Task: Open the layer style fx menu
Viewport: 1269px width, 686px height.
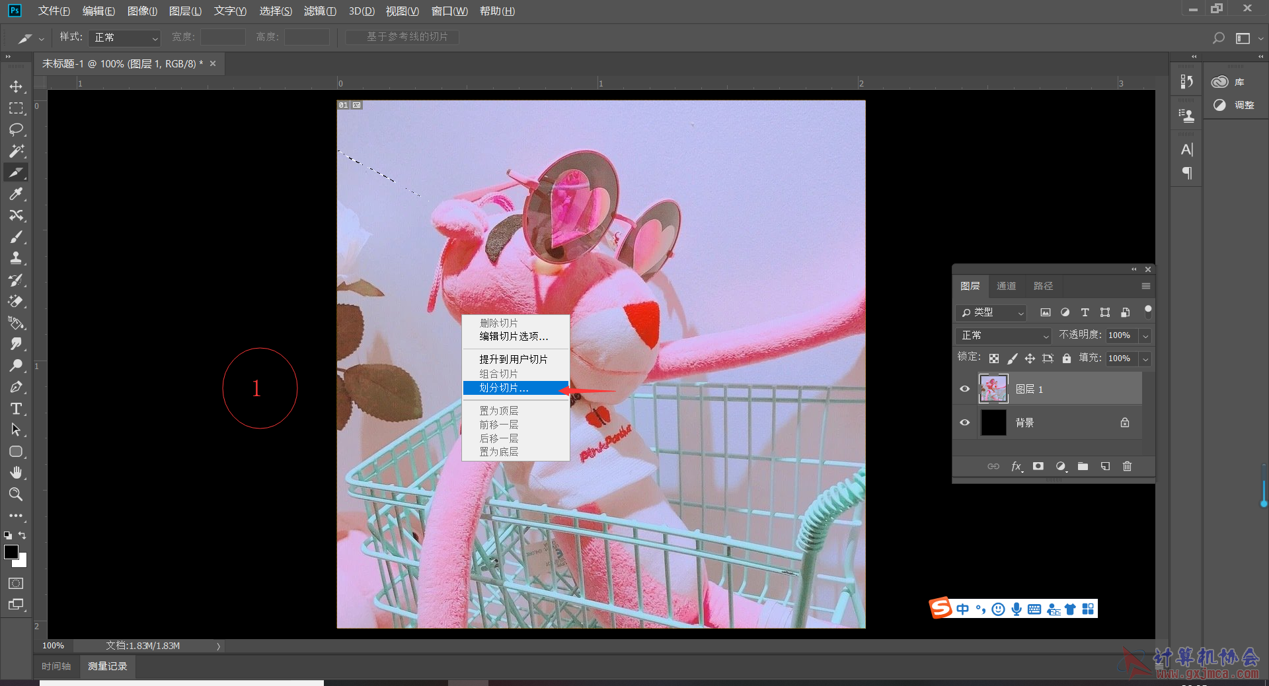Action: [x=1017, y=466]
